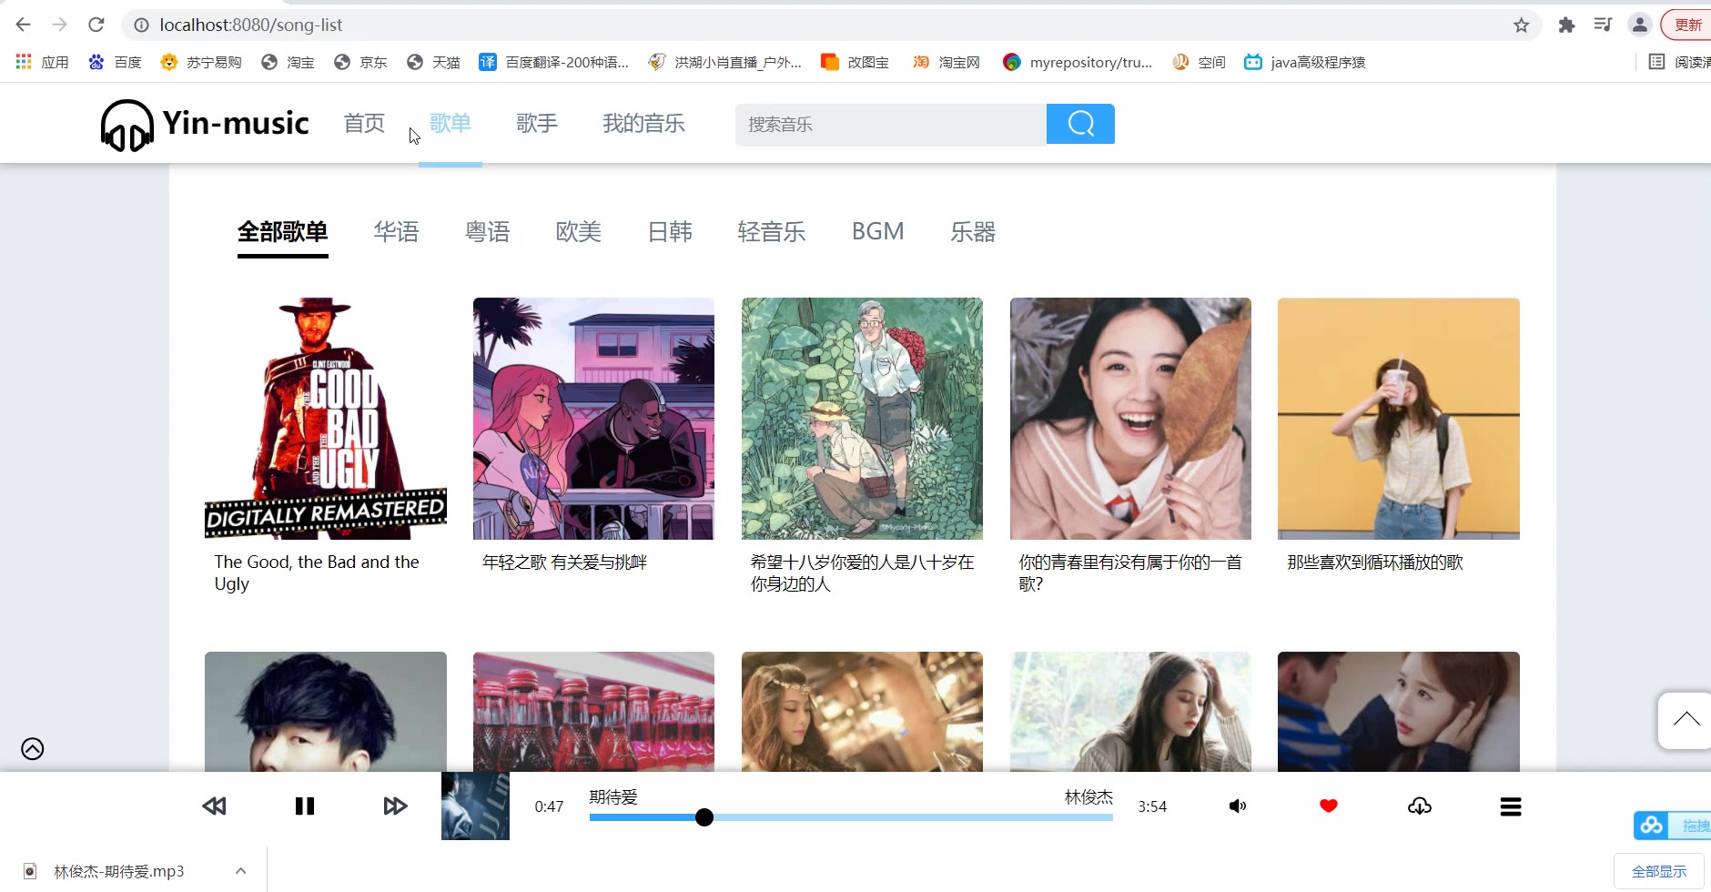Open the 天猫 bookmark
The width and height of the screenshot is (1711, 892).
click(433, 62)
